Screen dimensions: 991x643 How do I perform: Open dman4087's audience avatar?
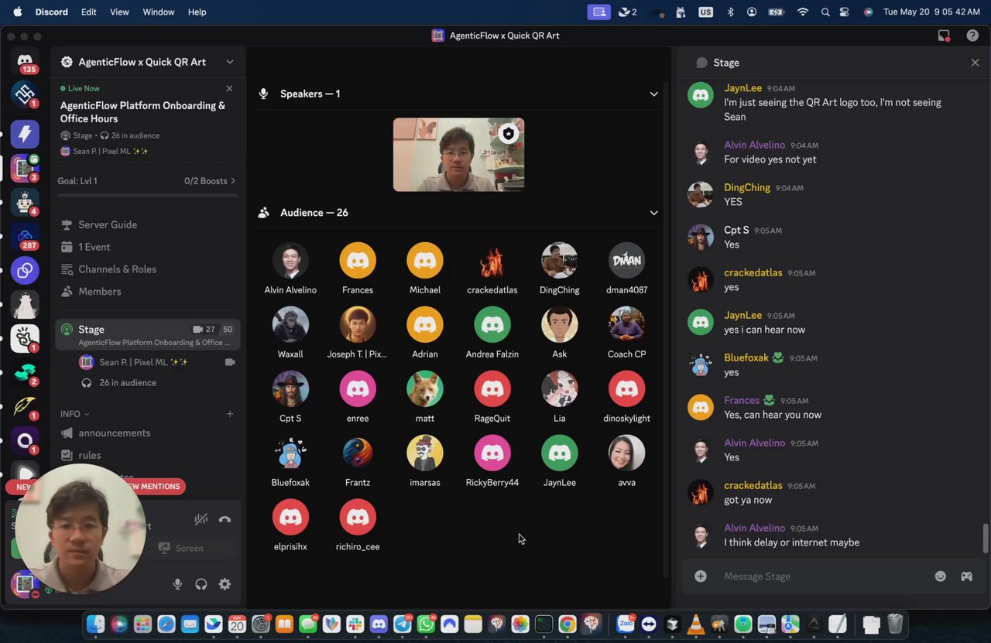(x=627, y=261)
